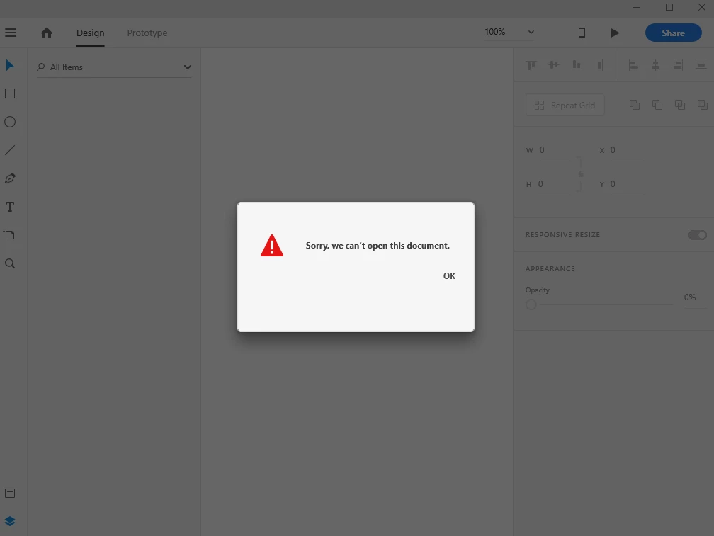The image size is (714, 536).
Task: Choose the Line tool
Action: click(10, 150)
